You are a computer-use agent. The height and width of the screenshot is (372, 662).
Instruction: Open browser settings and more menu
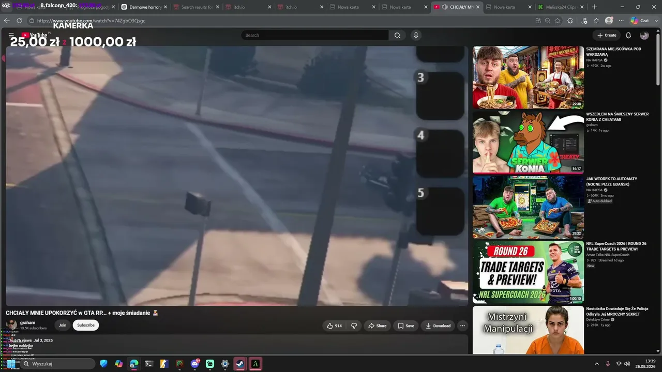point(621,21)
